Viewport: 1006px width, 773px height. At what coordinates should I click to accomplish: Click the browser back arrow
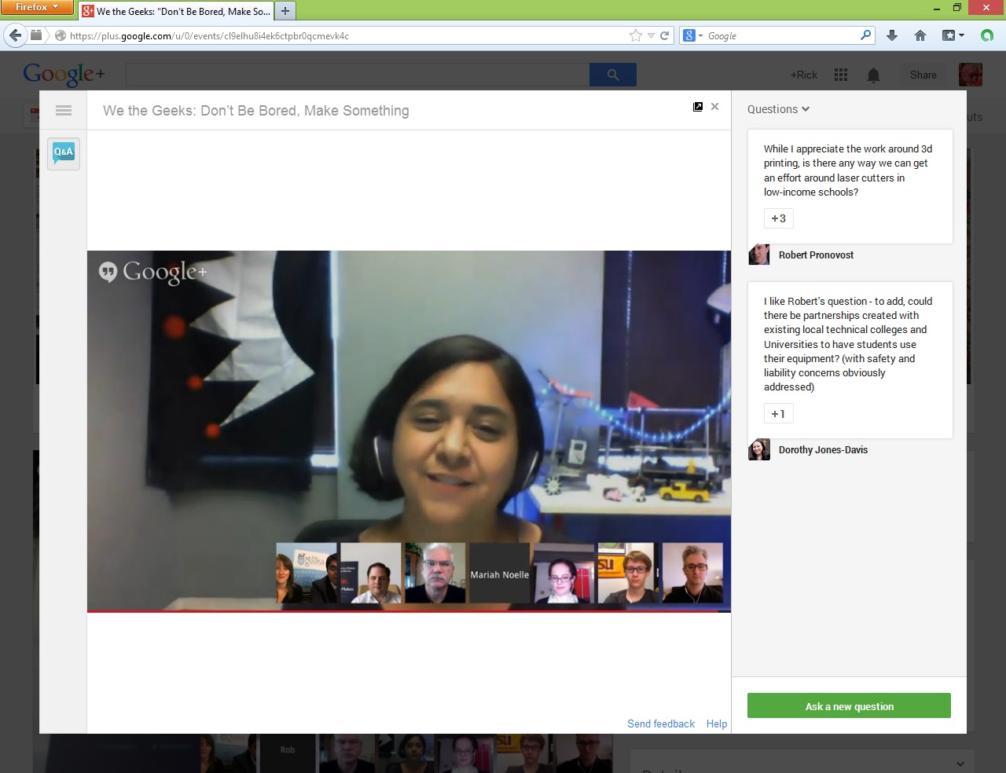pyautogui.click(x=15, y=35)
